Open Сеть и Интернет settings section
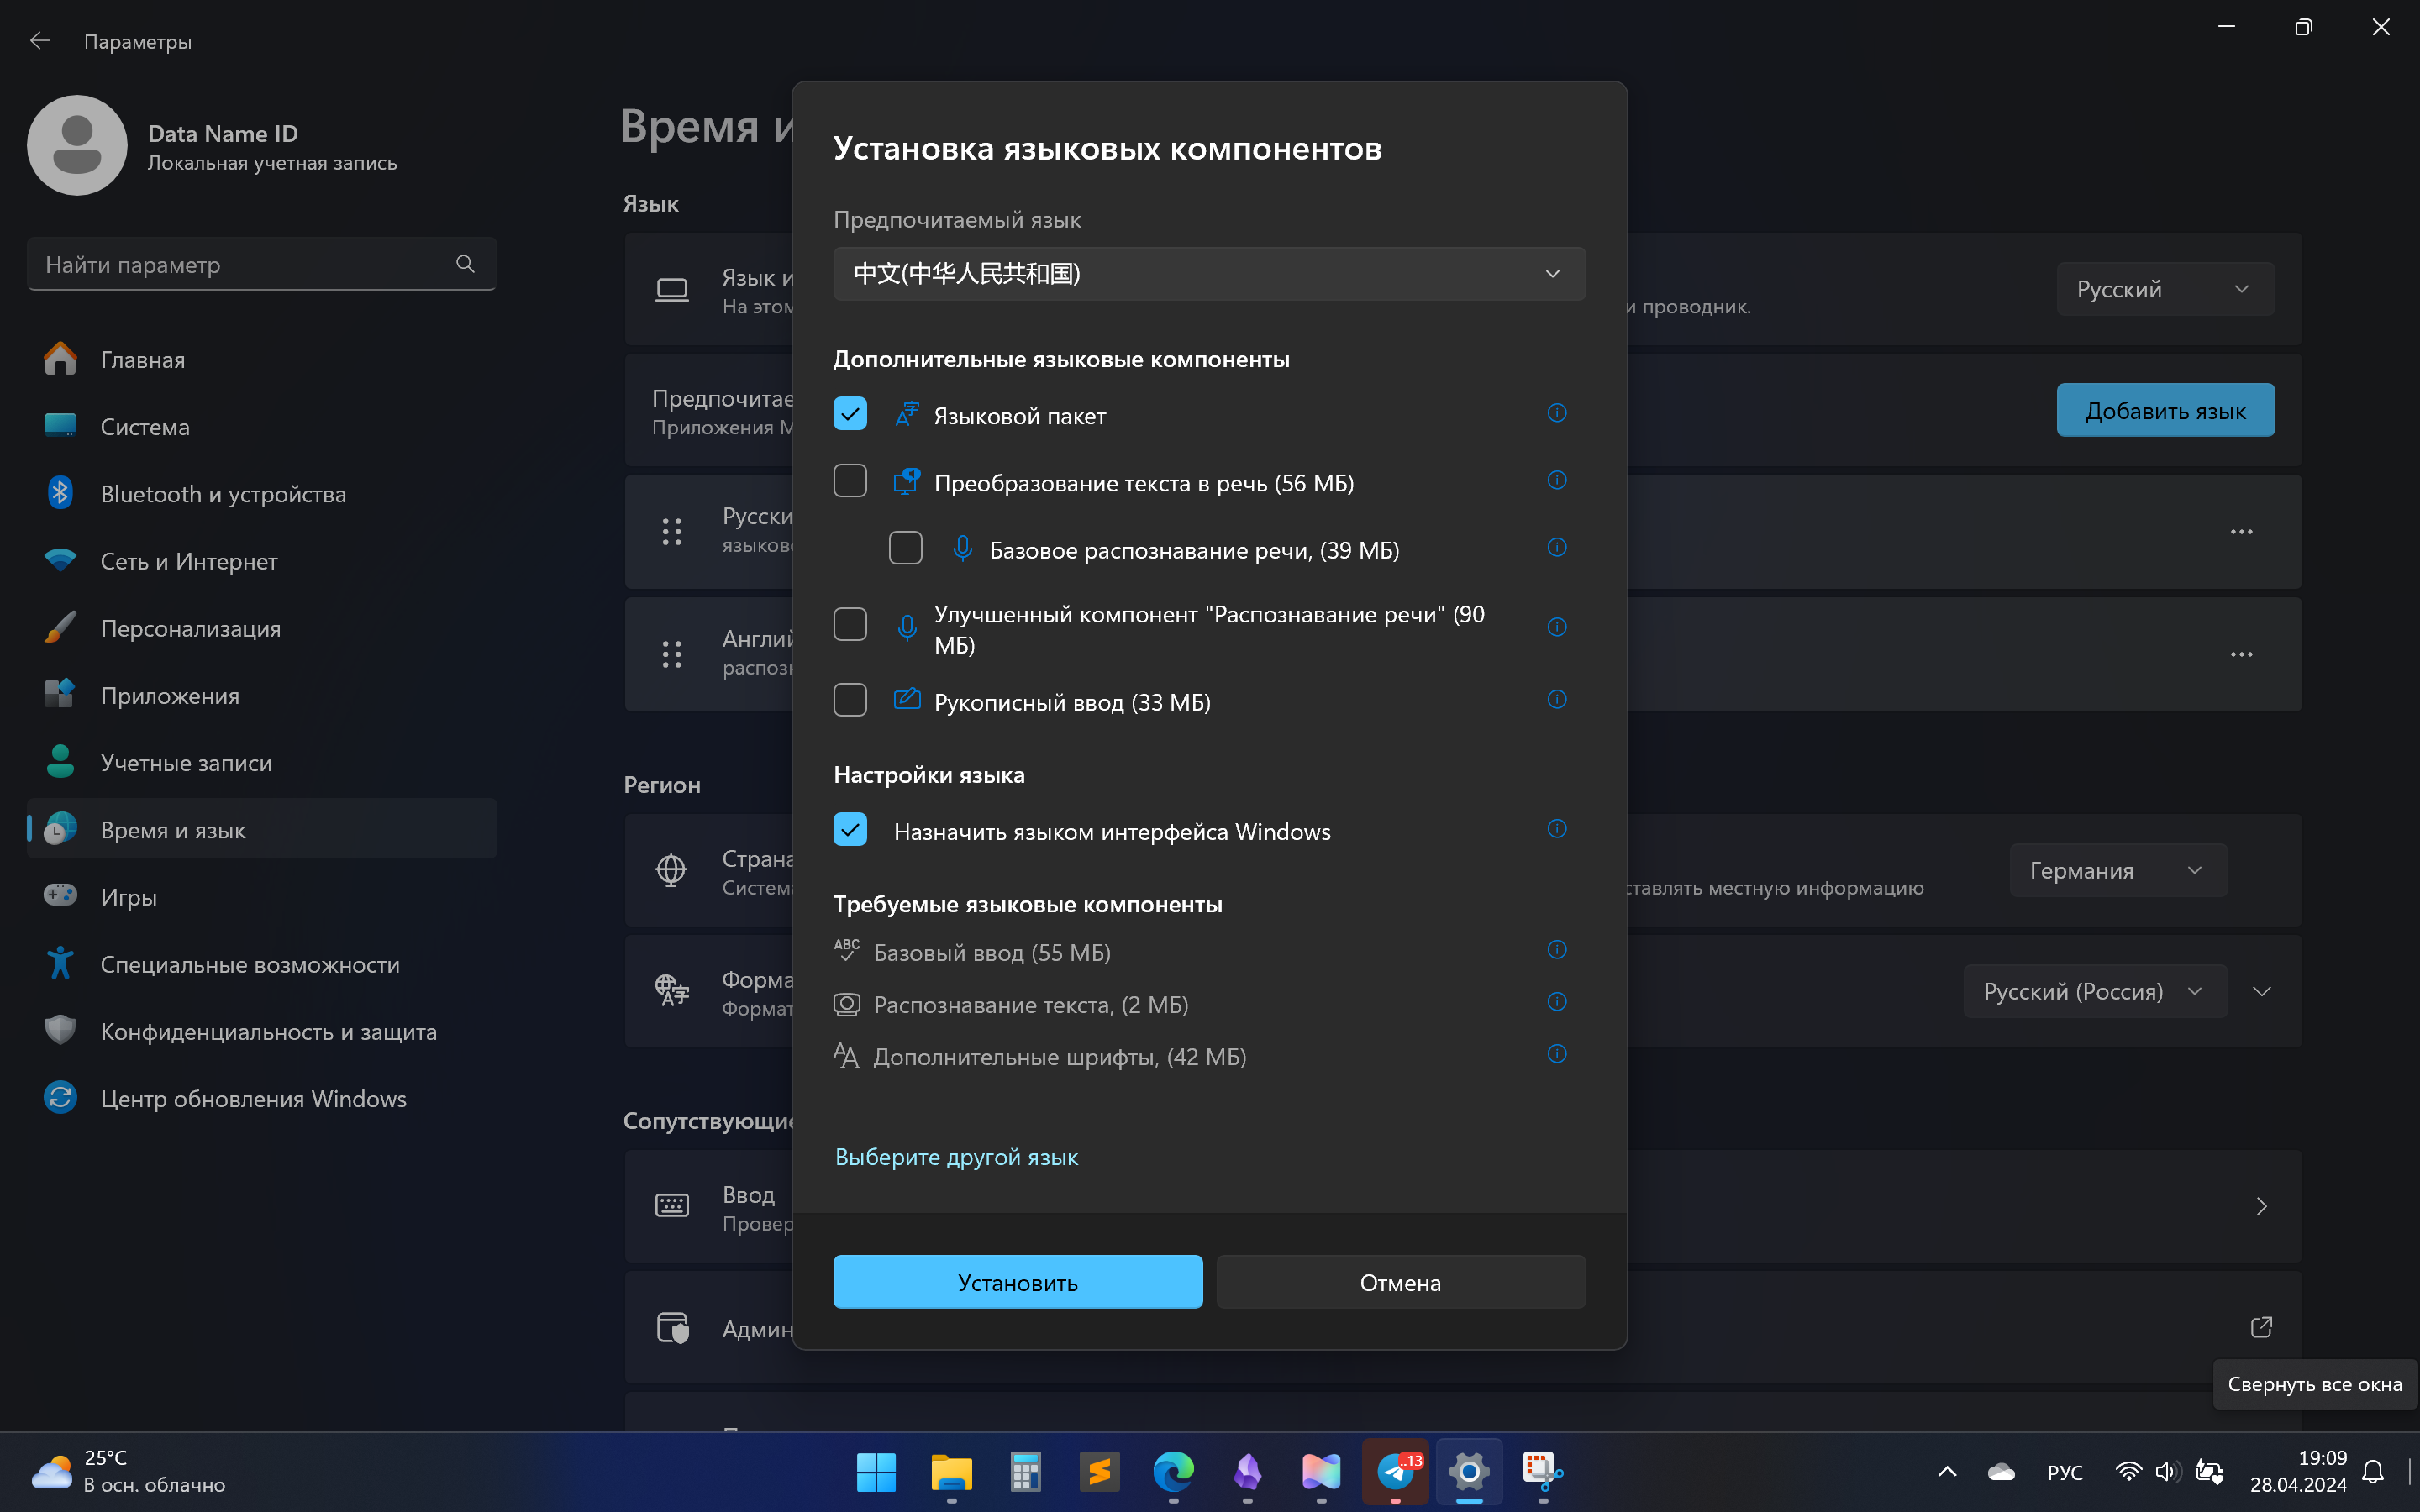The height and width of the screenshot is (1512, 2420). tap(189, 562)
